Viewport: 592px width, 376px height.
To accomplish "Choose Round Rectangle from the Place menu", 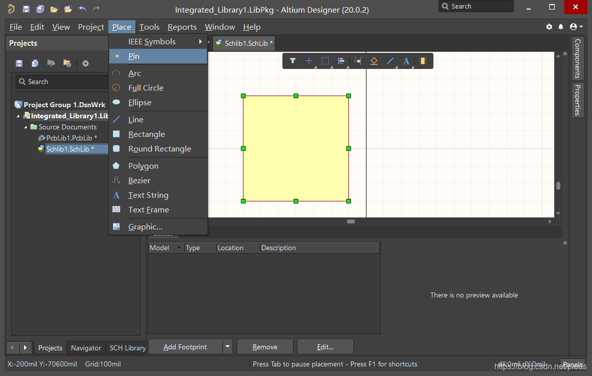I will (159, 149).
